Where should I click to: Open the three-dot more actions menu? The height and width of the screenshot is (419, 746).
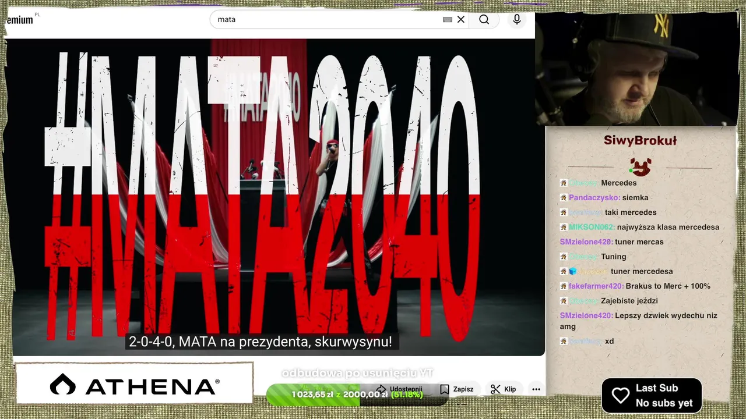[536, 389]
